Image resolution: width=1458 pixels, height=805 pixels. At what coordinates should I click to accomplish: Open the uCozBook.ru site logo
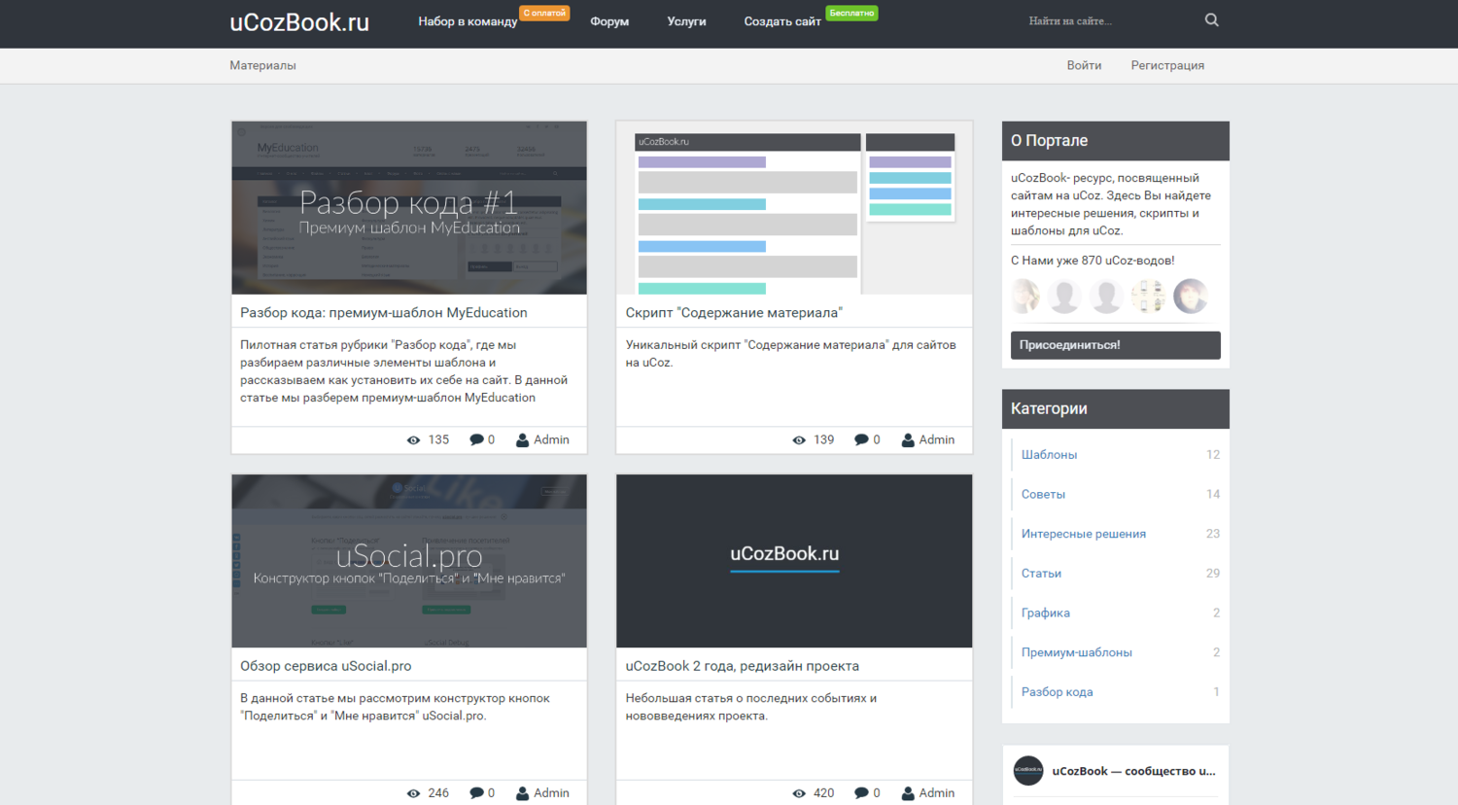[x=299, y=22]
